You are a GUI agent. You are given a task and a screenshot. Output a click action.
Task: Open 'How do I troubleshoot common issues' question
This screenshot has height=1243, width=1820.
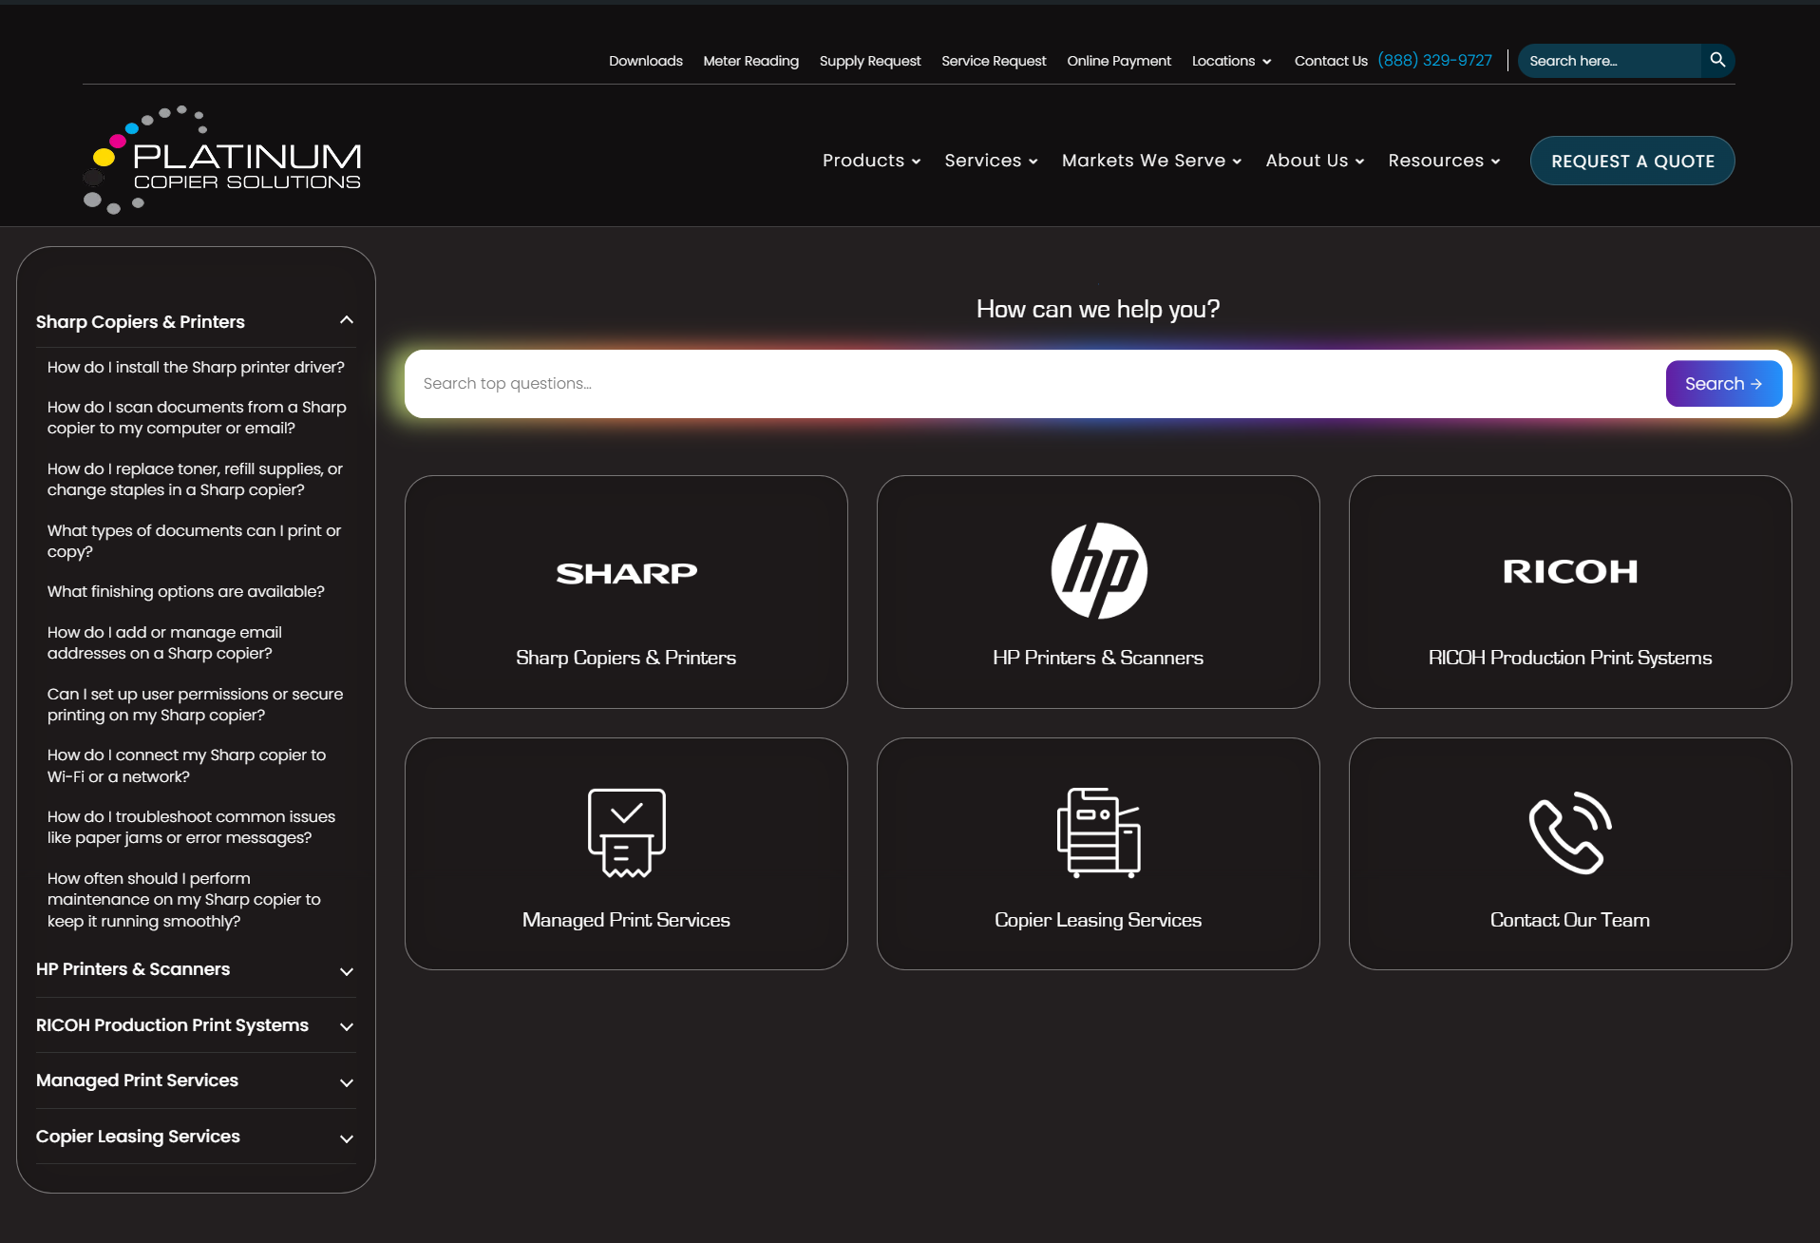pos(191,827)
